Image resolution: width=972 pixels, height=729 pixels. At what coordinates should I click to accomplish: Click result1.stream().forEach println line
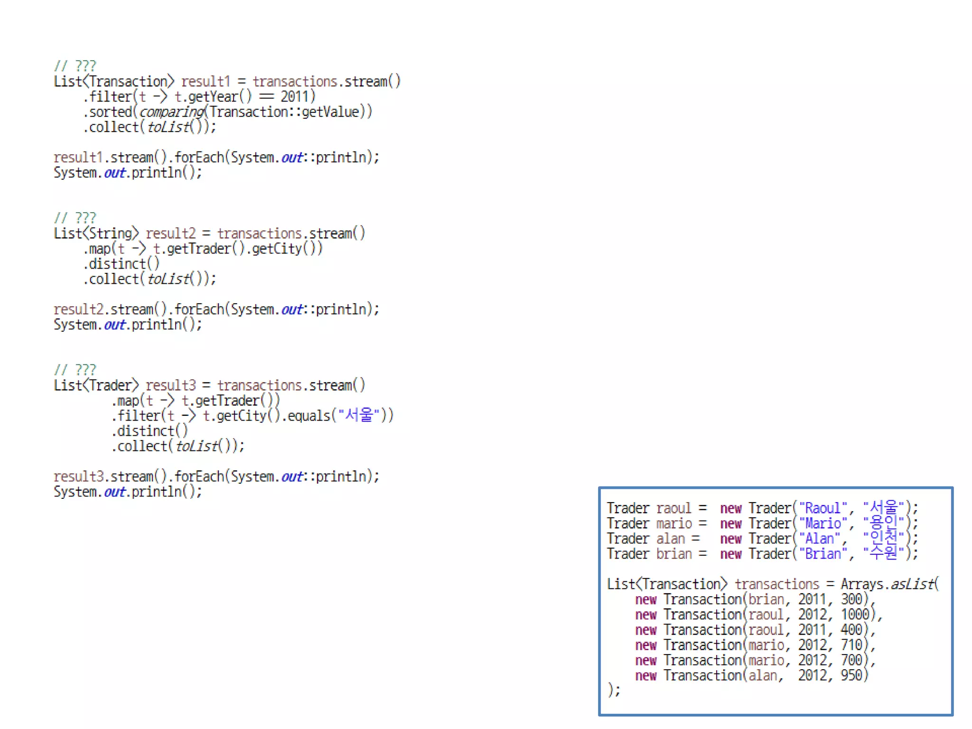point(216,158)
